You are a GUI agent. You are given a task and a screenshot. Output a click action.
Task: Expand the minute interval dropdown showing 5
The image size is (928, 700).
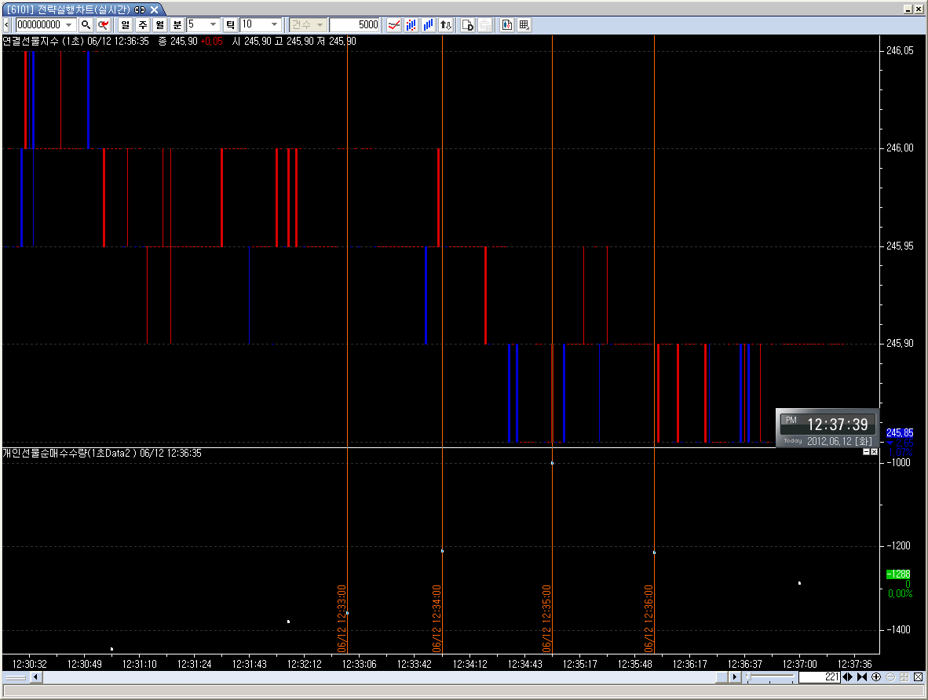214,24
